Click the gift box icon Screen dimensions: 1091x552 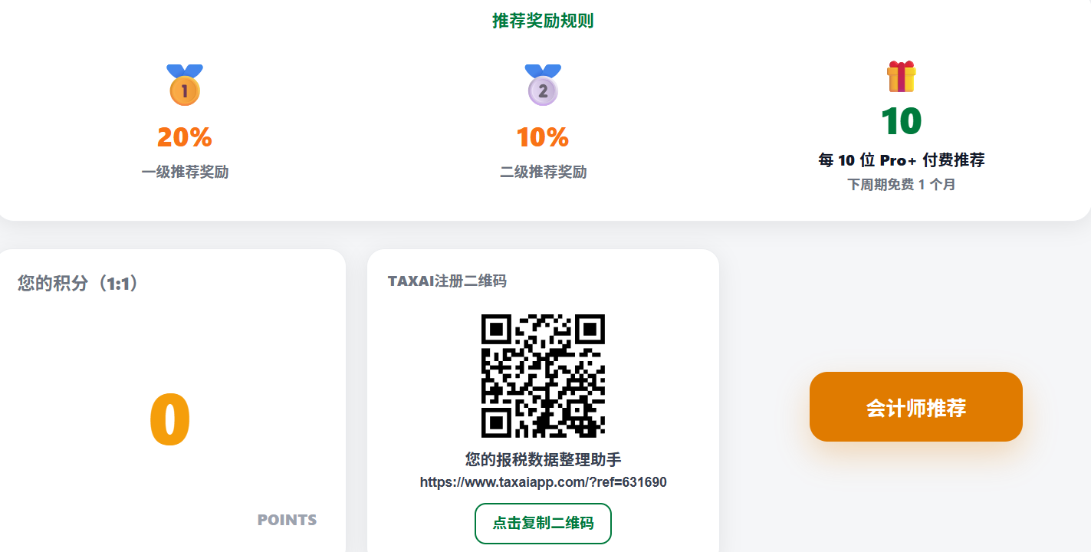pyautogui.click(x=901, y=77)
